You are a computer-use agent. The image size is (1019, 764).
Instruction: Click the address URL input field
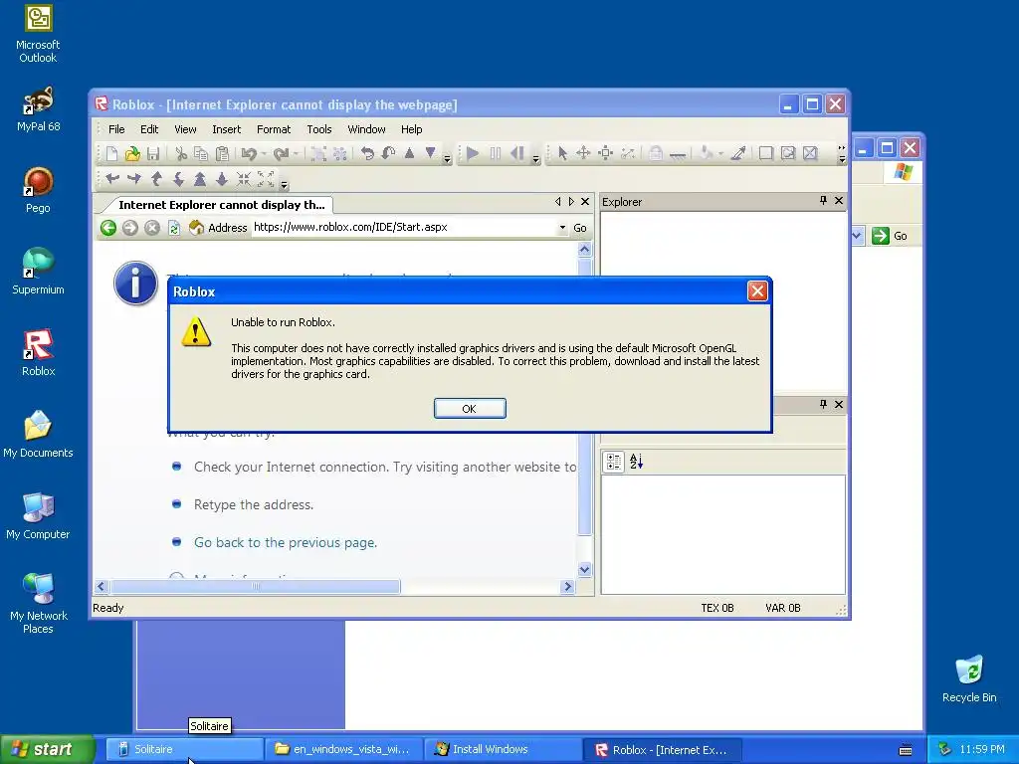pos(403,228)
